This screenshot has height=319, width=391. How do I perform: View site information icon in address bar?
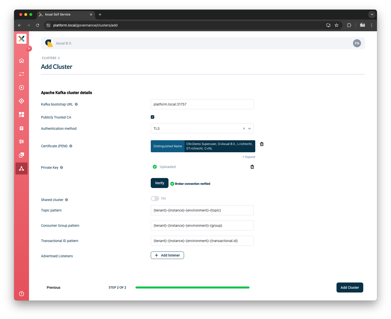[x=48, y=25]
